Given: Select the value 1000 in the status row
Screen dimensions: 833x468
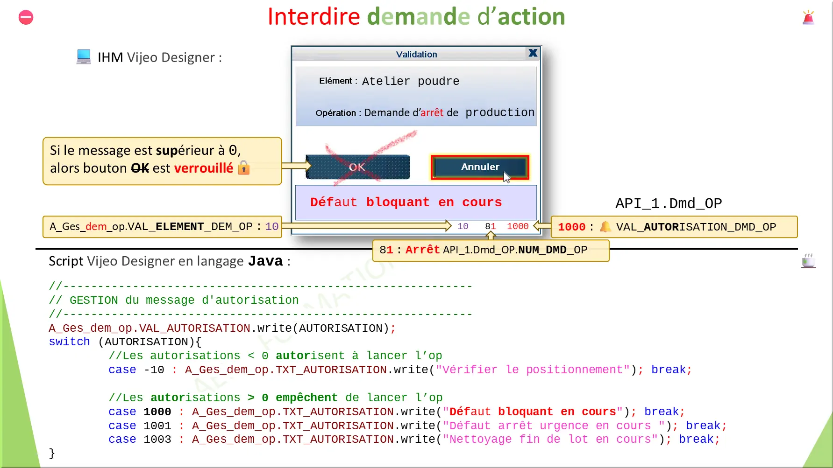Looking at the screenshot, I should click(x=518, y=226).
